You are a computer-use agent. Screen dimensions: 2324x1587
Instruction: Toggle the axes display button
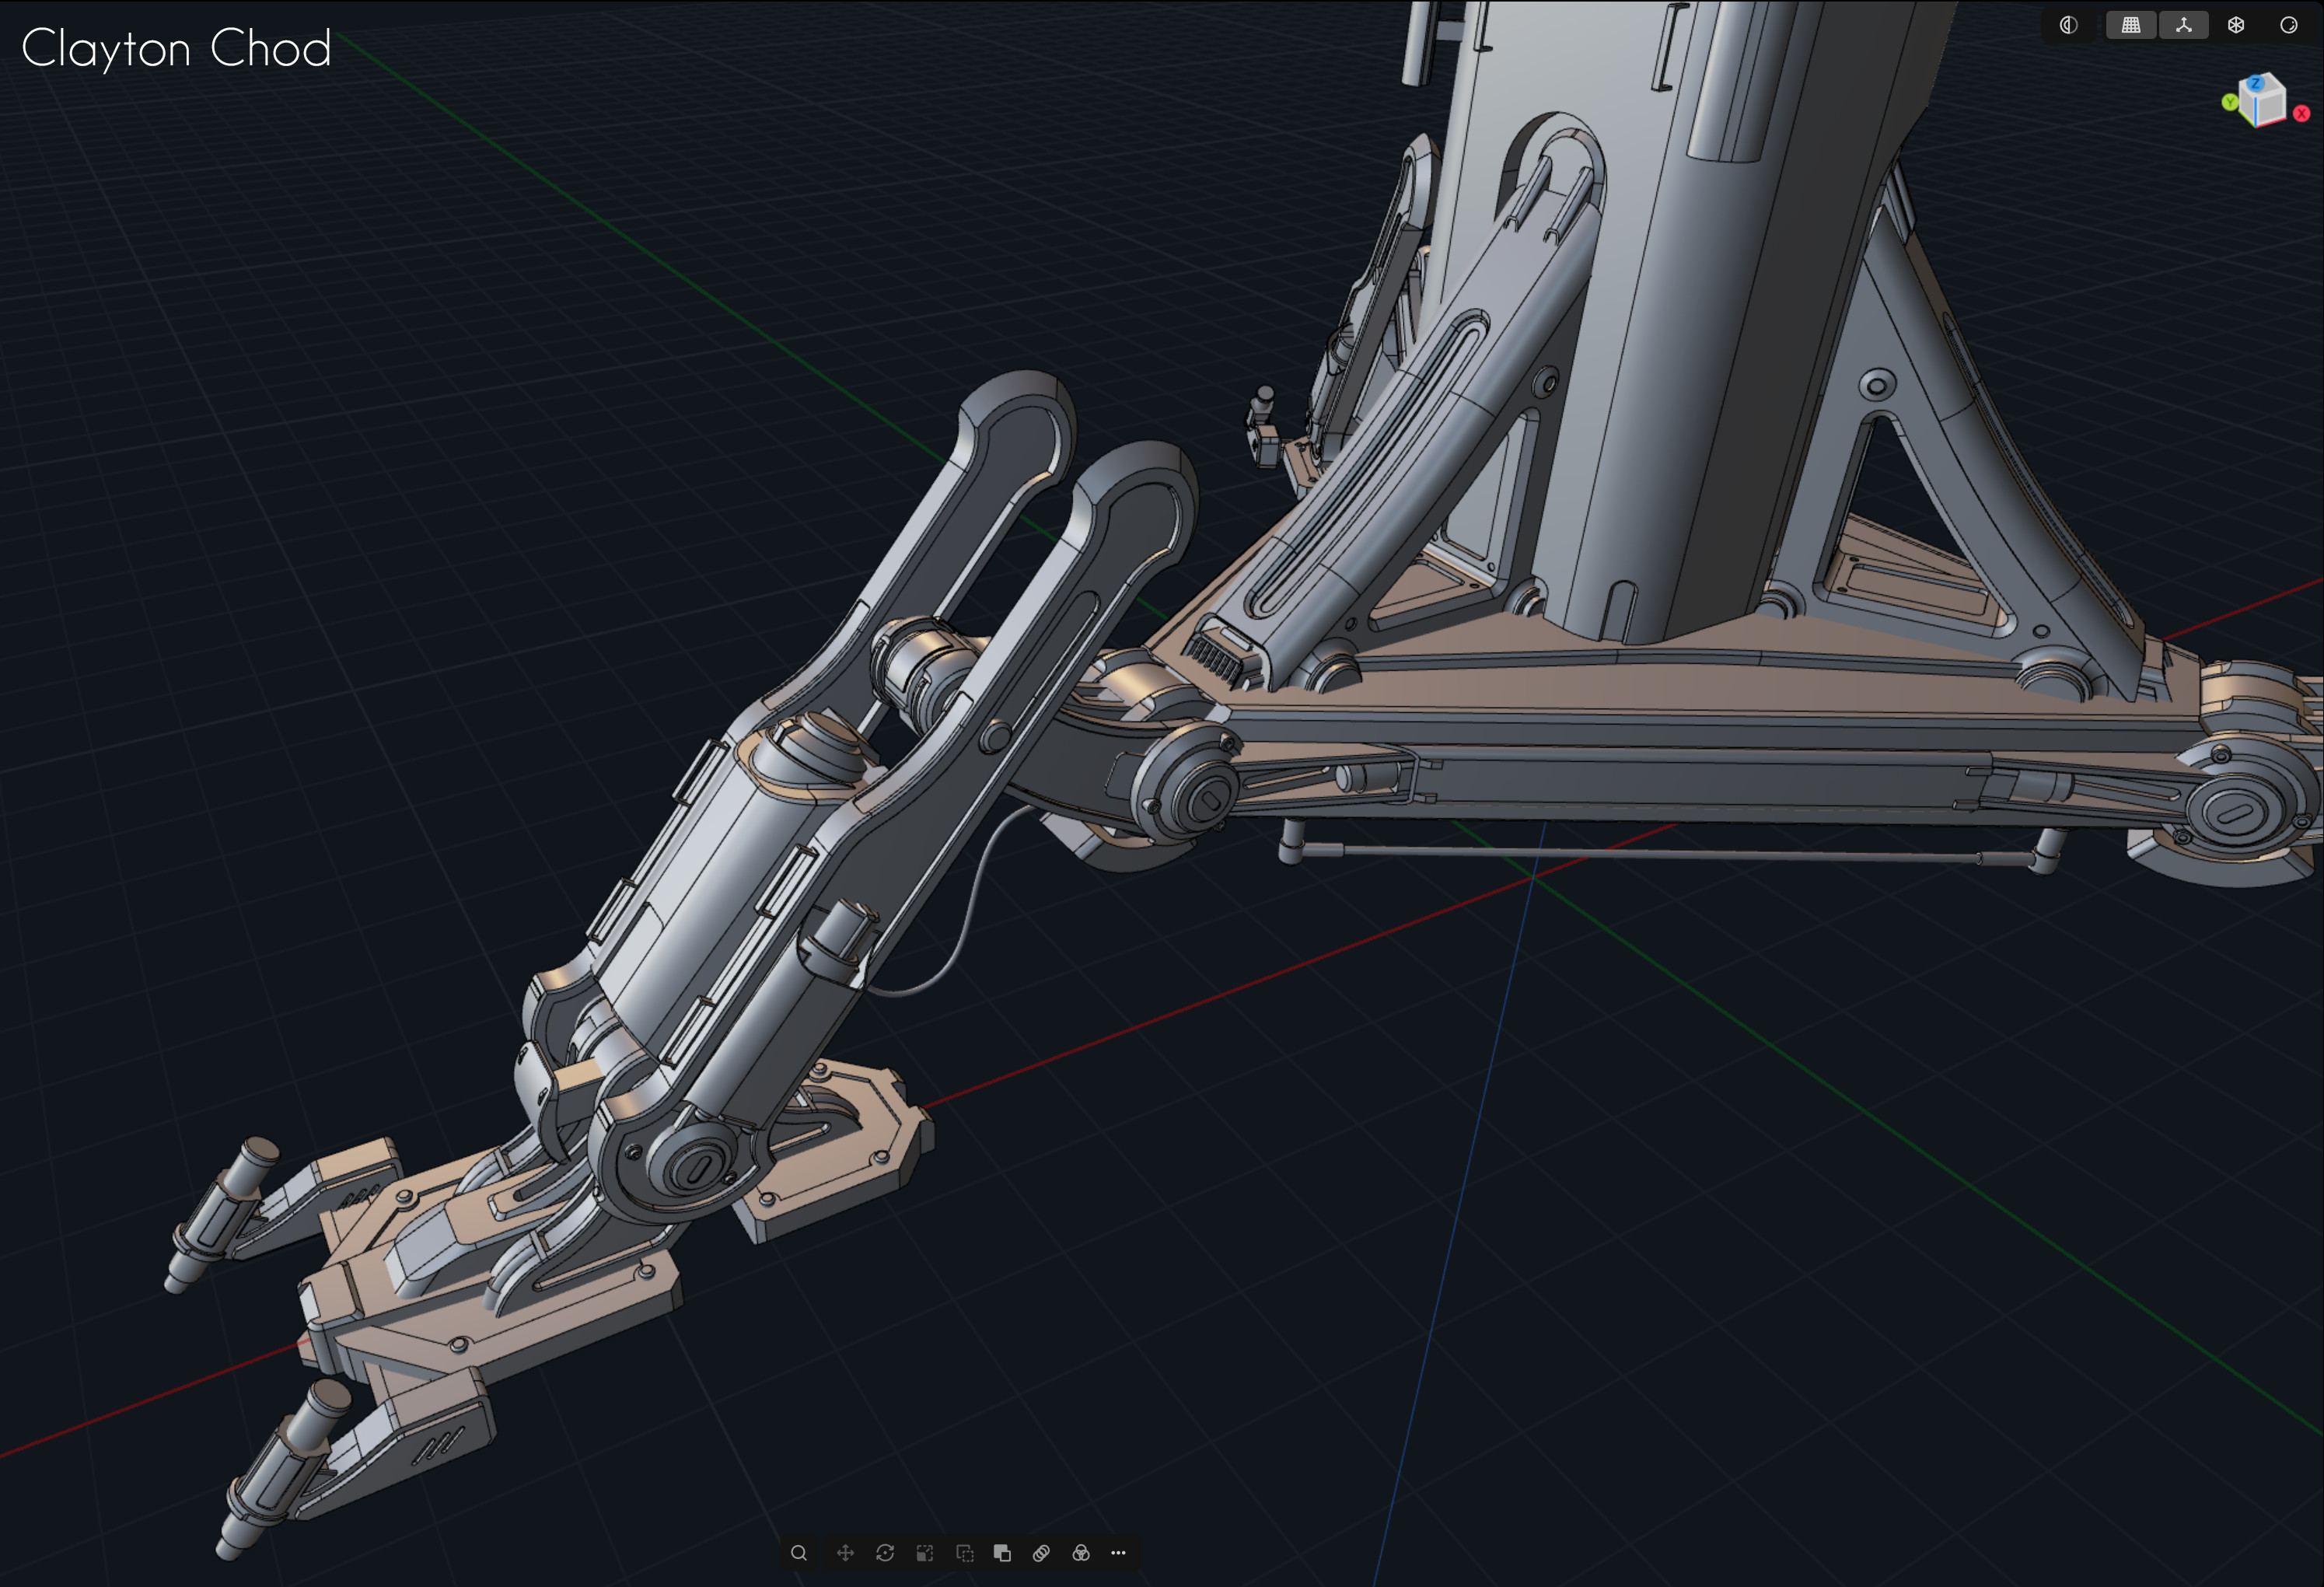click(x=2184, y=25)
